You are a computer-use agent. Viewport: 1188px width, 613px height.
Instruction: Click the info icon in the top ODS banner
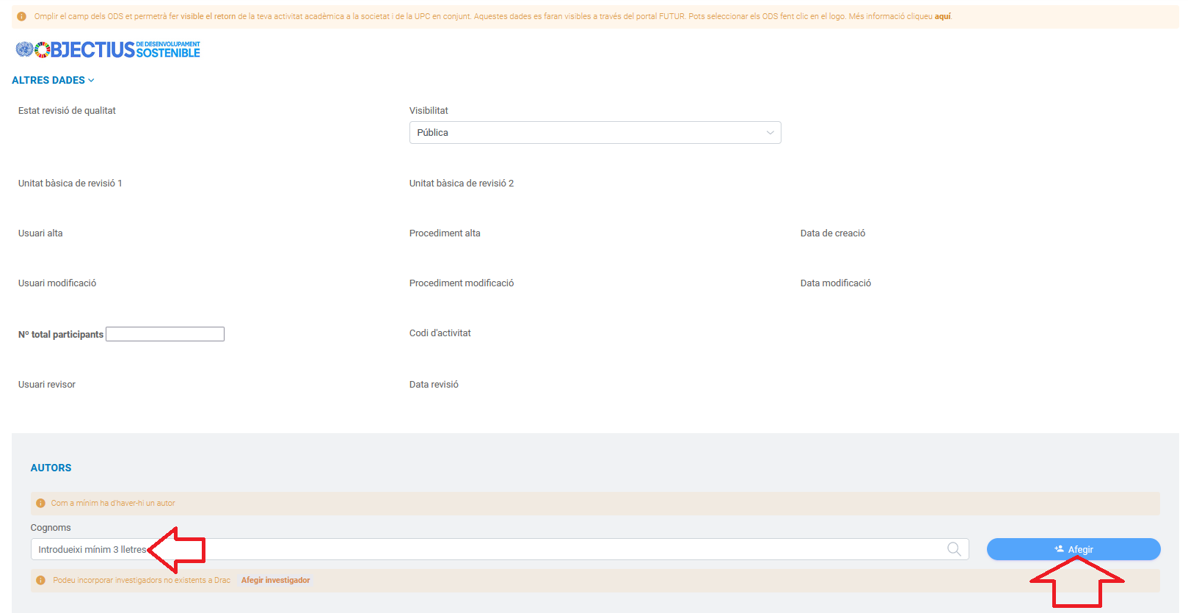tap(21, 16)
